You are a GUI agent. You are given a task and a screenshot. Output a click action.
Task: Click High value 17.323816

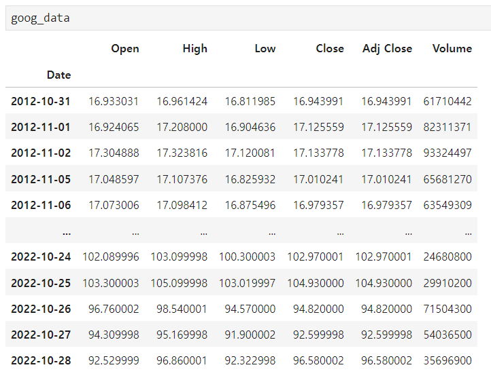182,153
